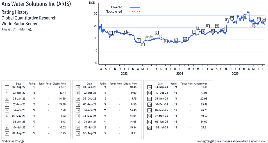Viewport: 268px width, 143px height.
Task: Click closing price 10.75
Action: 63,133
